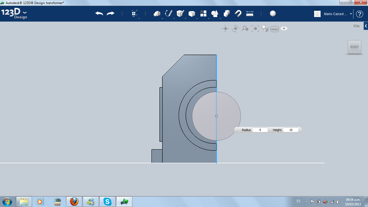Open the Primitives menu
Screen dimensions: 368x207
(x=157, y=13)
